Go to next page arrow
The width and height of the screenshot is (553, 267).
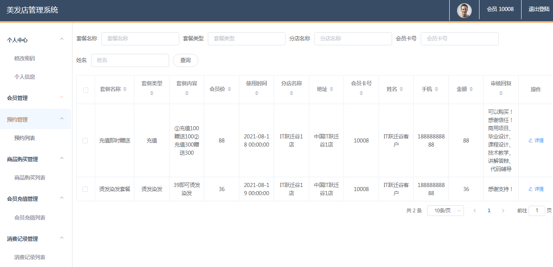click(503, 211)
